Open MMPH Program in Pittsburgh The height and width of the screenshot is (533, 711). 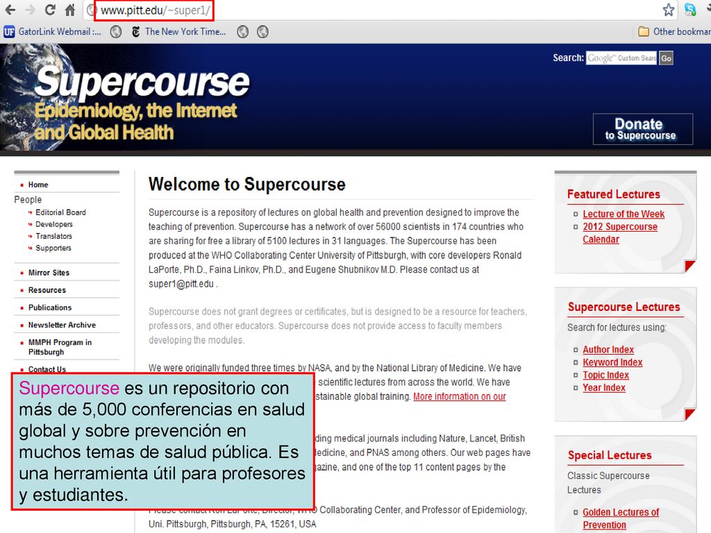[60, 347]
